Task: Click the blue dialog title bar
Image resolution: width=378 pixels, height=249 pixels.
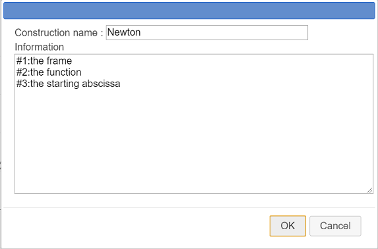Action: click(x=189, y=11)
